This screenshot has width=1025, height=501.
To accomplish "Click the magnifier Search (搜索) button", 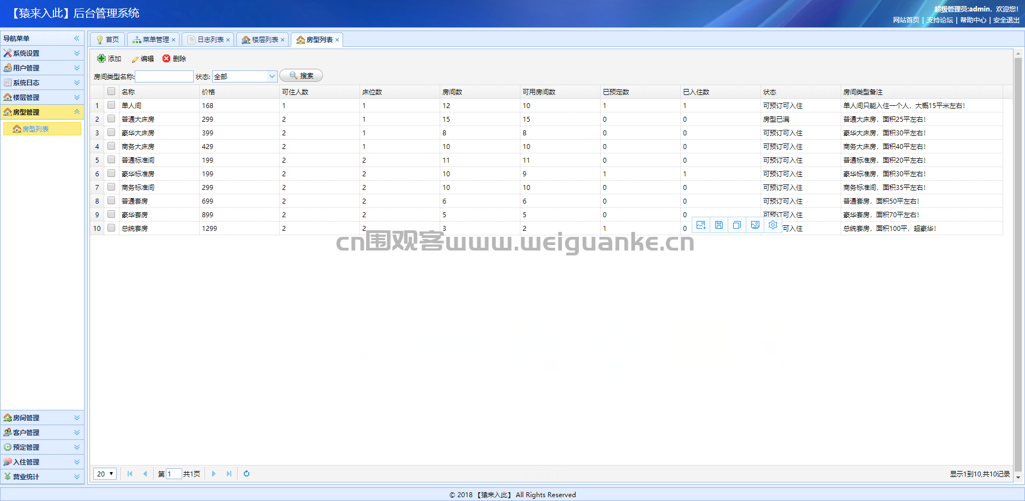I will (x=301, y=76).
